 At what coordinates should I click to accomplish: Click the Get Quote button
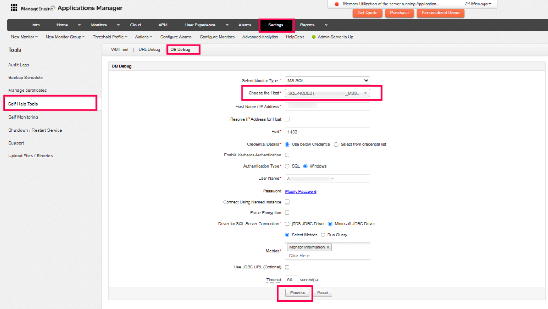click(x=367, y=13)
